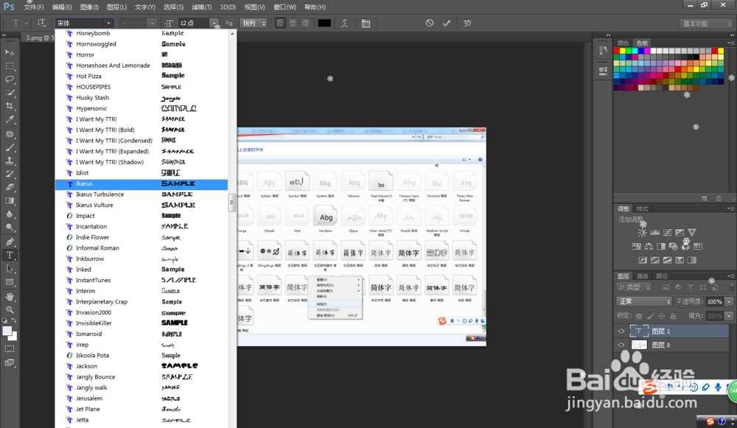
Task: Switch to the 通道 tab
Action: [643, 276]
